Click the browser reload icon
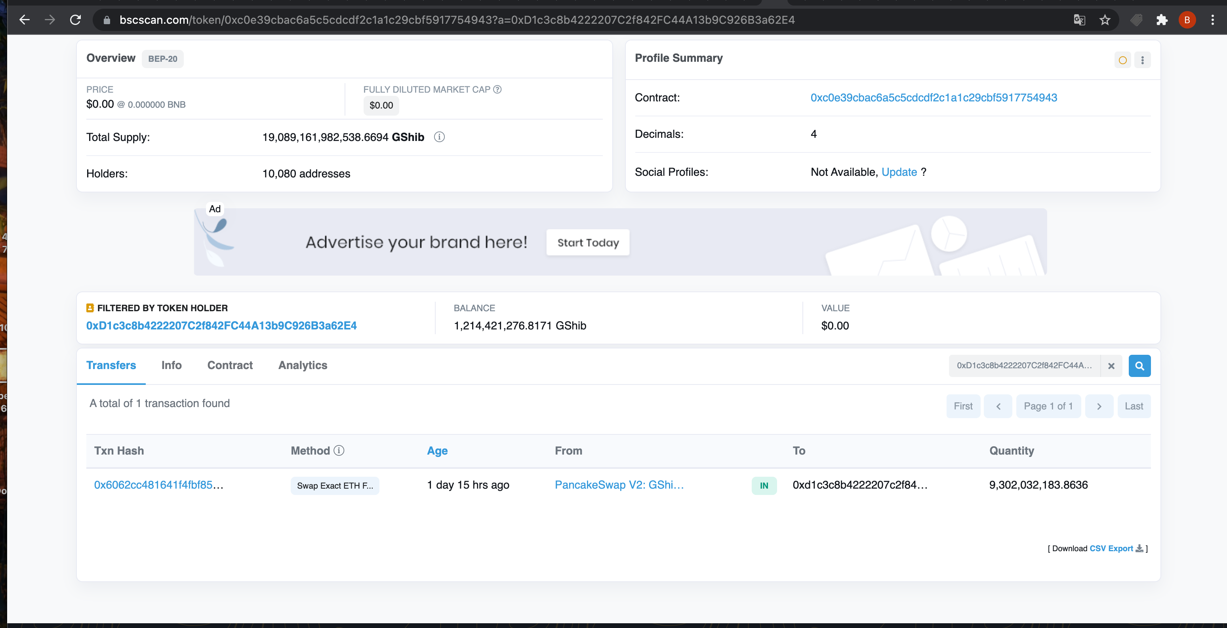 pos(75,20)
